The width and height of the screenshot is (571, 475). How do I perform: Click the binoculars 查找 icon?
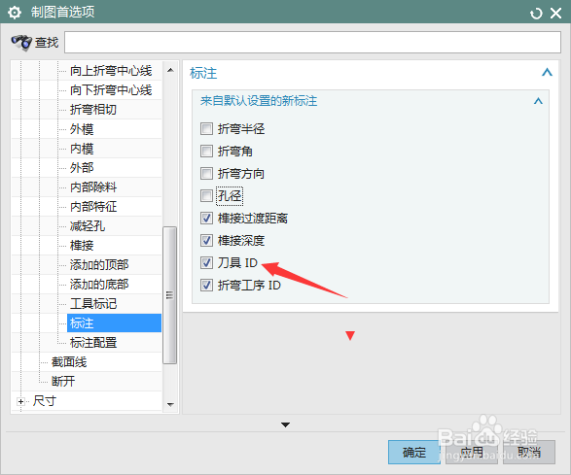click(21, 43)
